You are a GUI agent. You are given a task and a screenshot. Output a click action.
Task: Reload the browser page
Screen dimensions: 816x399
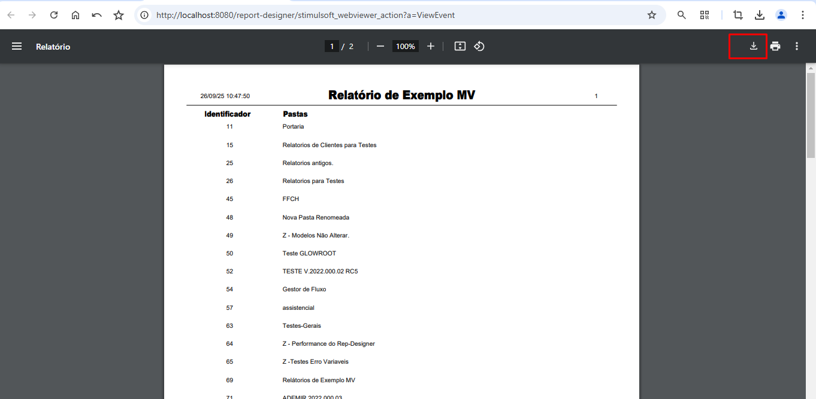click(54, 15)
